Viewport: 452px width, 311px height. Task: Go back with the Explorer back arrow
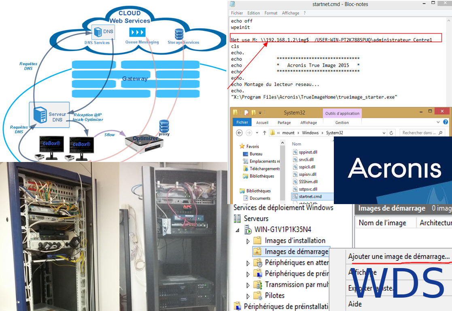pyautogui.click(x=239, y=133)
